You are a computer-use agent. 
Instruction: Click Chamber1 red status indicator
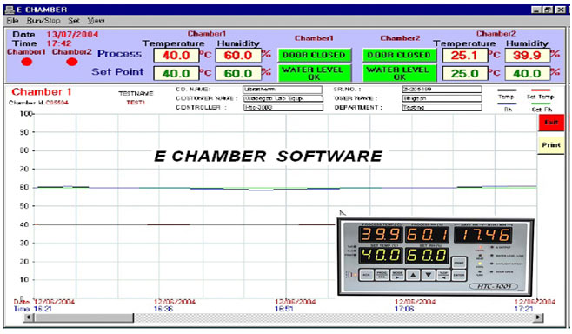tap(27, 62)
